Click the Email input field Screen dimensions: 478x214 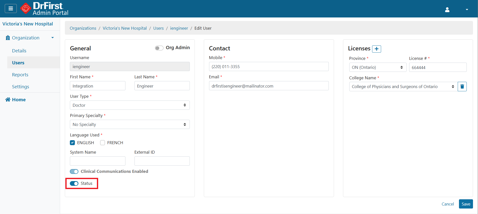coord(268,86)
